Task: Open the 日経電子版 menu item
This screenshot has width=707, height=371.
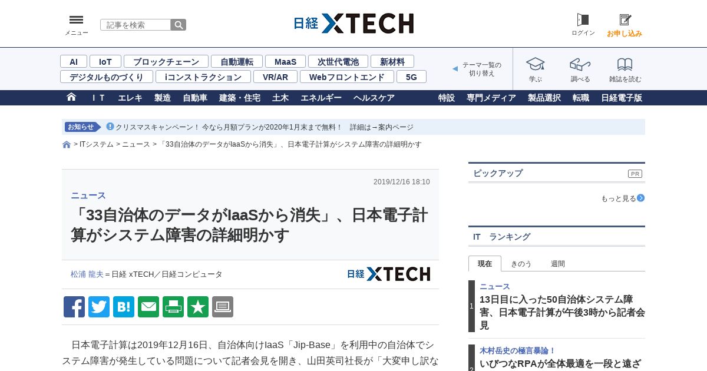Action: 622,98
